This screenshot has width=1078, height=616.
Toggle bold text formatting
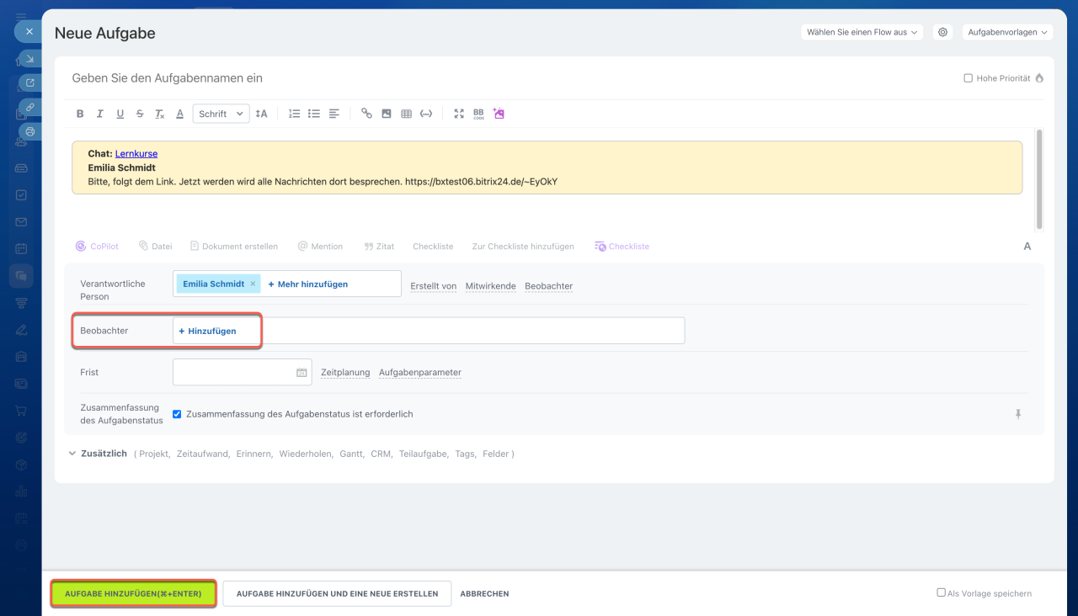[81, 114]
